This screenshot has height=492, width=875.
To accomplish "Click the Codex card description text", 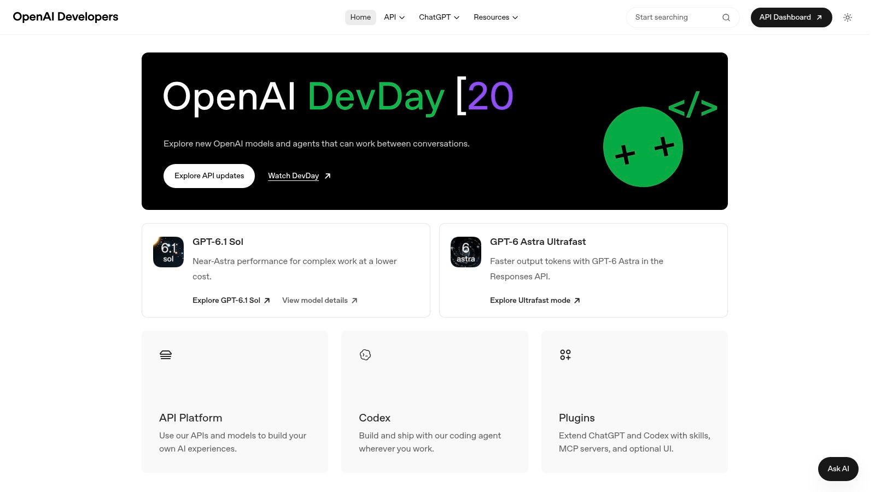I will (x=430, y=442).
